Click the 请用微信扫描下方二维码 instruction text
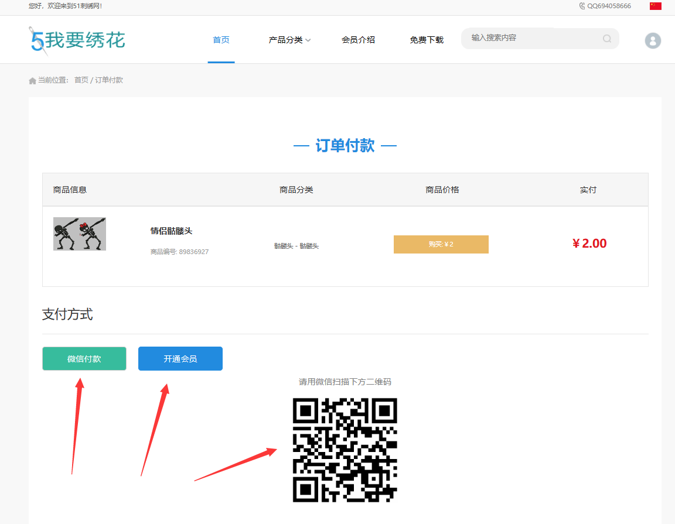The height and width of the screenshot is (524, 675). tap(345, 382)
